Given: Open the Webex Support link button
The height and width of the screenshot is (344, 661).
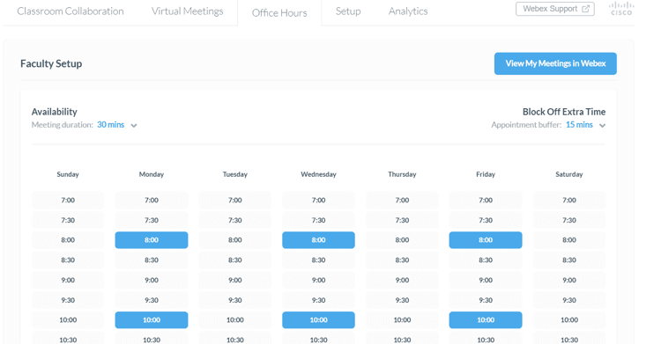Looking at the screenshot, I should tap(554, 9).
